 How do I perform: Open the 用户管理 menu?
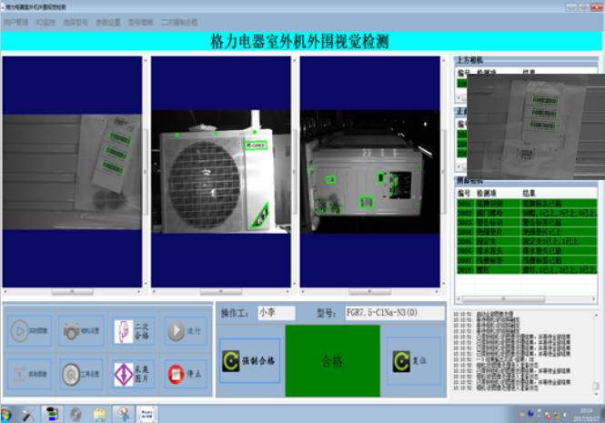tap(16, 23)
